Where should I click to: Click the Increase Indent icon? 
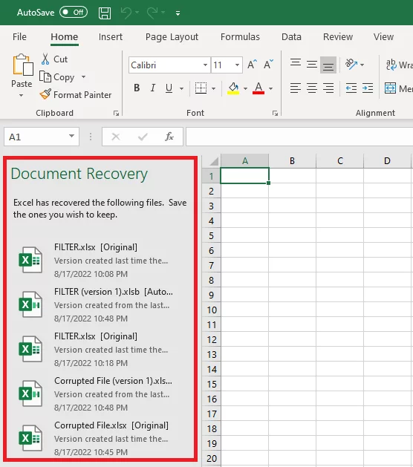368,88
